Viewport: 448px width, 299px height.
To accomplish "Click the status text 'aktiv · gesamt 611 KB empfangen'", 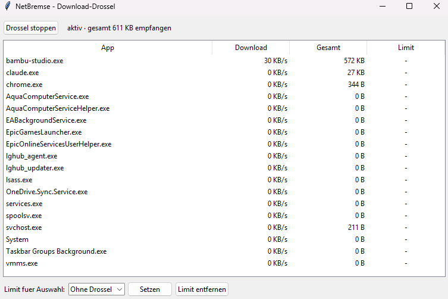I will [119, 28].
